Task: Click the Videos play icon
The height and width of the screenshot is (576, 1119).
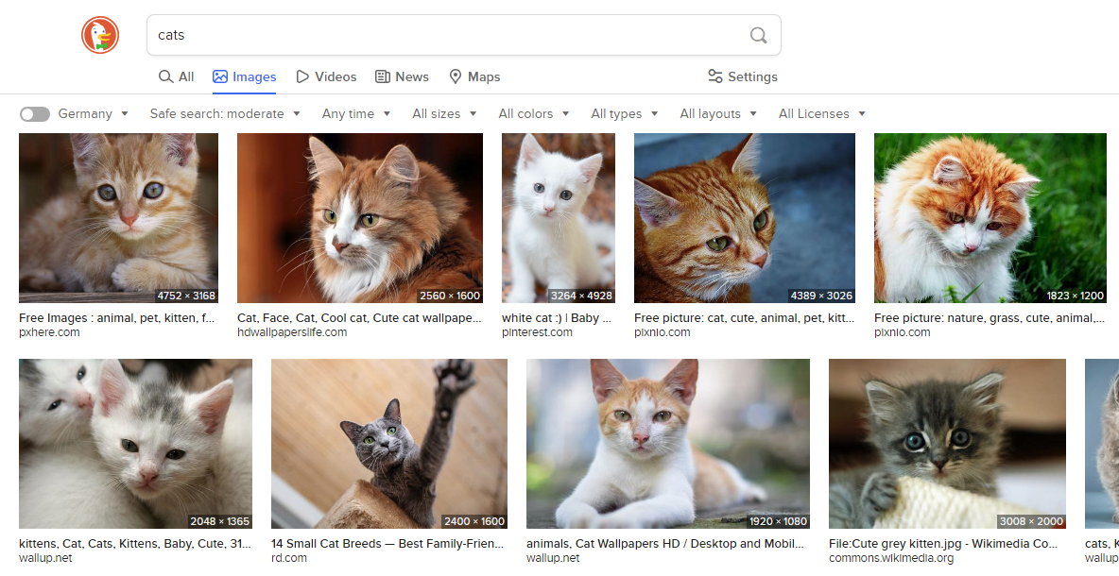Action: pyautogui.click(x=301, y=76)
